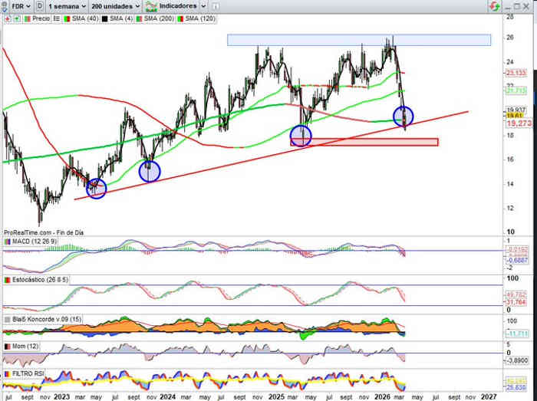Viewport: 537px width, 401px height.
Task: Click the list settings icon after Precio
Action: coord(56,17)
